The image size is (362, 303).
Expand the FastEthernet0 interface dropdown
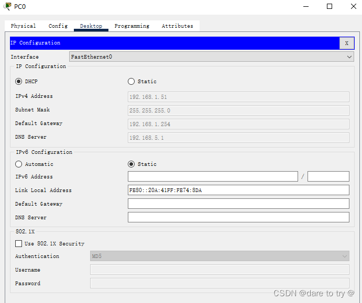[x=212, y=57]
